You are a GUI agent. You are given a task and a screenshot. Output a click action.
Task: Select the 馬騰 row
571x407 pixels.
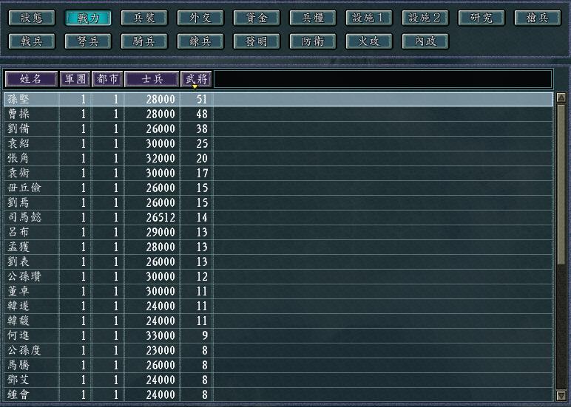click(x=279, y=365)
